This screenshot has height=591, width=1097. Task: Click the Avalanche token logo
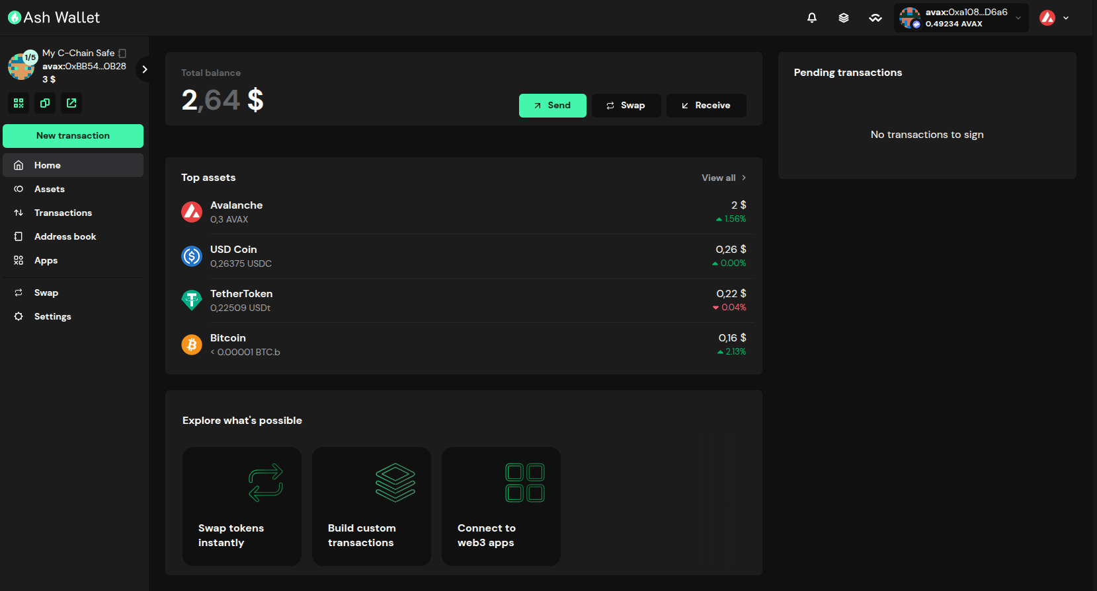(x=192, y=212)
